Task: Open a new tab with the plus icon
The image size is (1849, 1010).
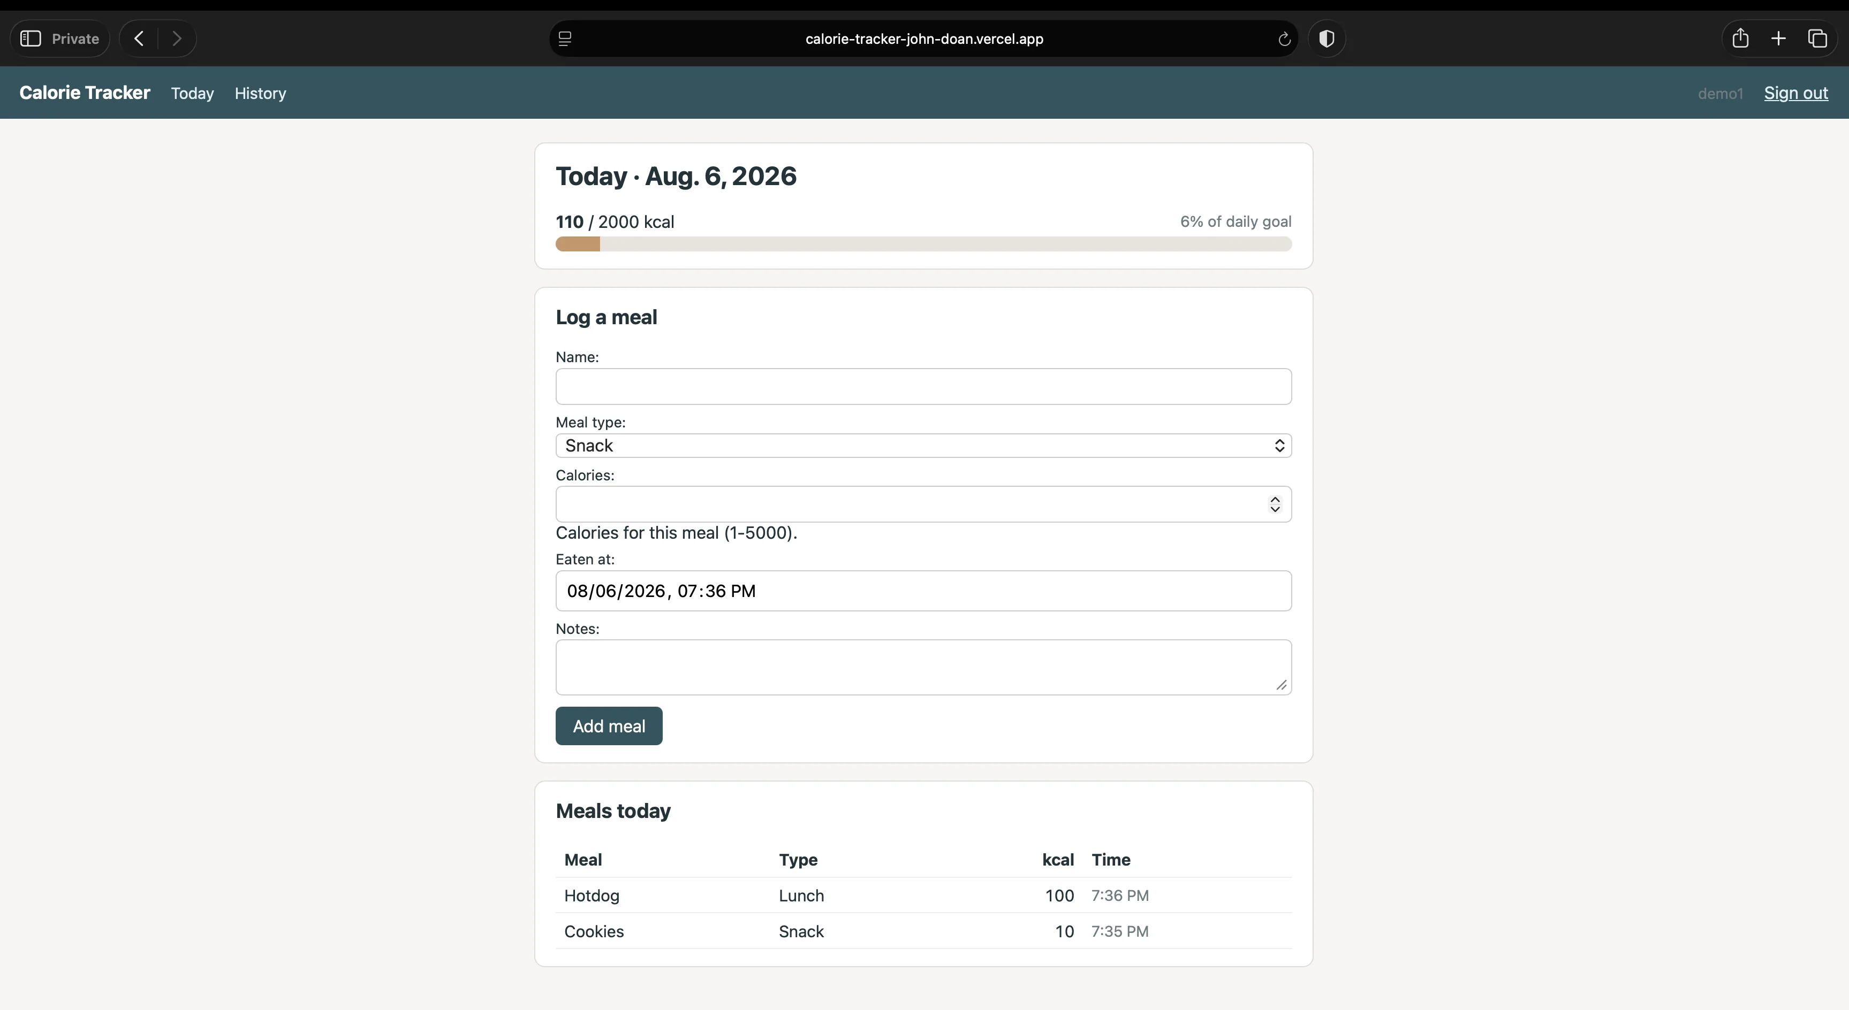Action: pos(1778,39)
